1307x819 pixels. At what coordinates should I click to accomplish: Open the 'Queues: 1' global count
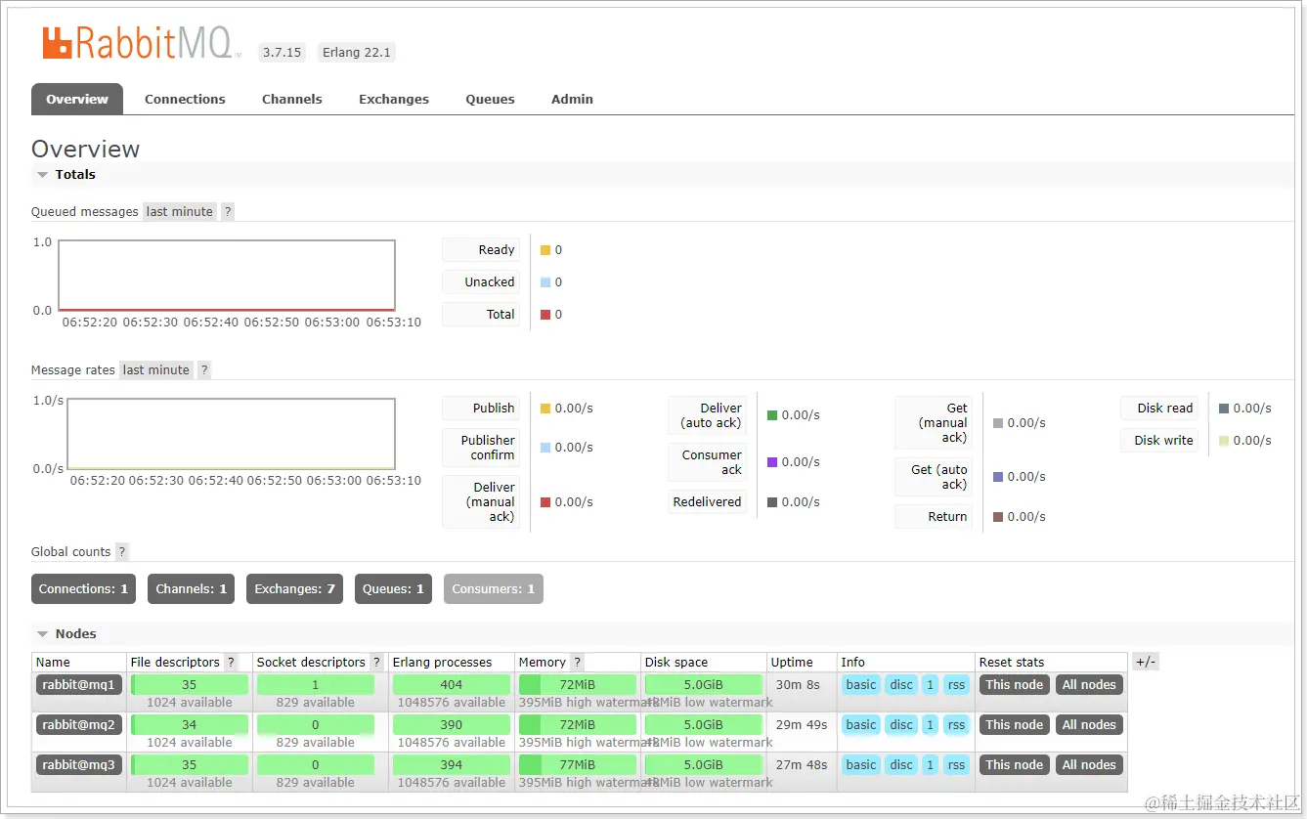[x=393, y=588]
